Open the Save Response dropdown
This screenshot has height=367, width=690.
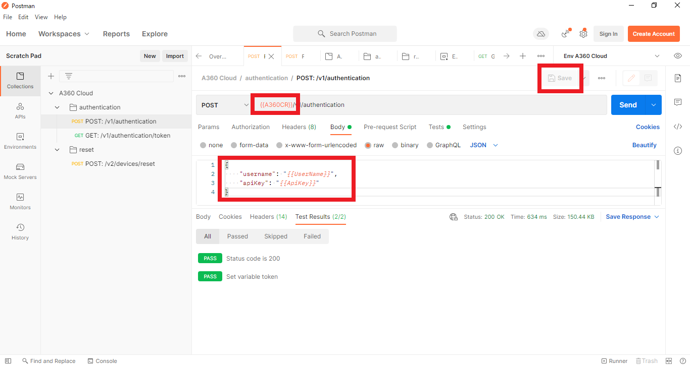point(632,217)
